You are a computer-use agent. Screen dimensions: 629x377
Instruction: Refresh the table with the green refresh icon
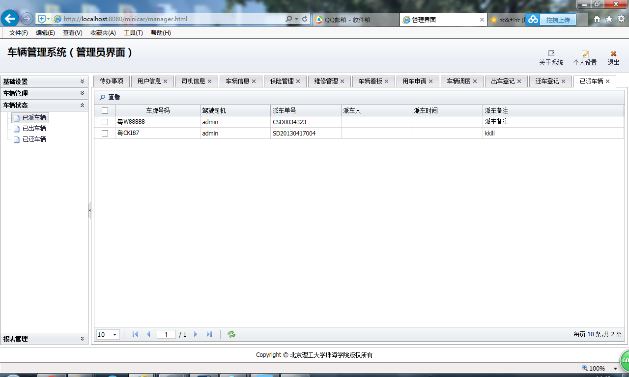click(x=230, y=334)
